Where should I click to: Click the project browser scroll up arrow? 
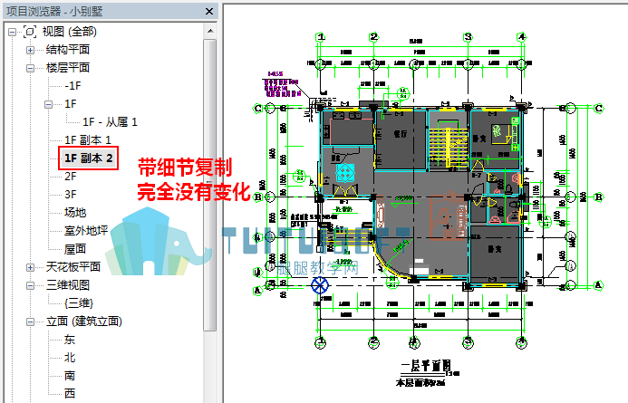(x=210, y=31)
